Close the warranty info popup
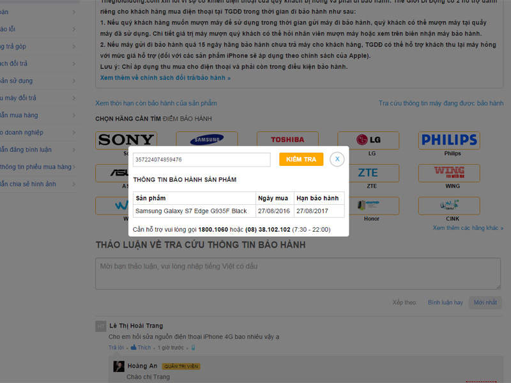 point(337,159)
